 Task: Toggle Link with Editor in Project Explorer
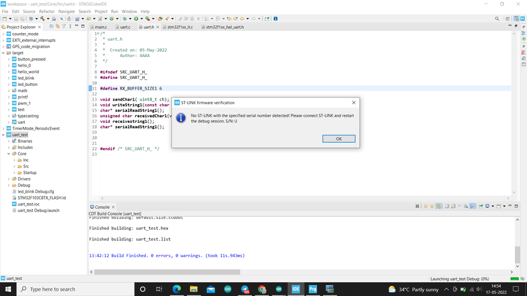58,26
